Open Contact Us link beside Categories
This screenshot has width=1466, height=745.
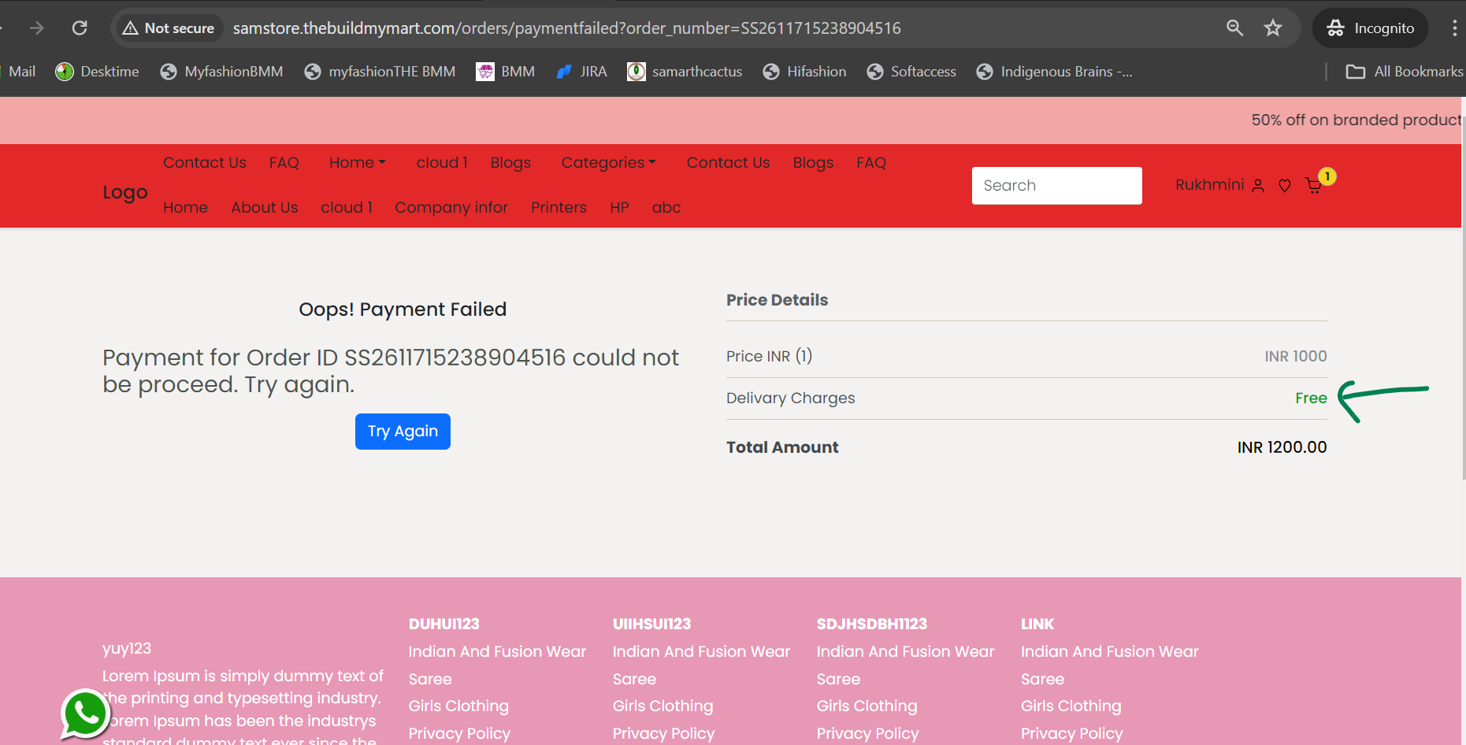pyautogui.click(x=729, y=162)
